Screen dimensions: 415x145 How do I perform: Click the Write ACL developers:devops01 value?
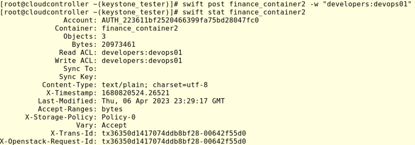point(142,61)
